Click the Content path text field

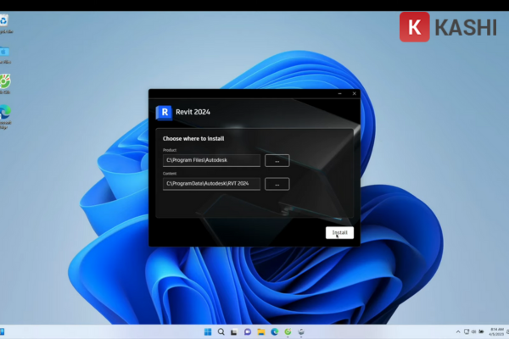coord(211,184)
